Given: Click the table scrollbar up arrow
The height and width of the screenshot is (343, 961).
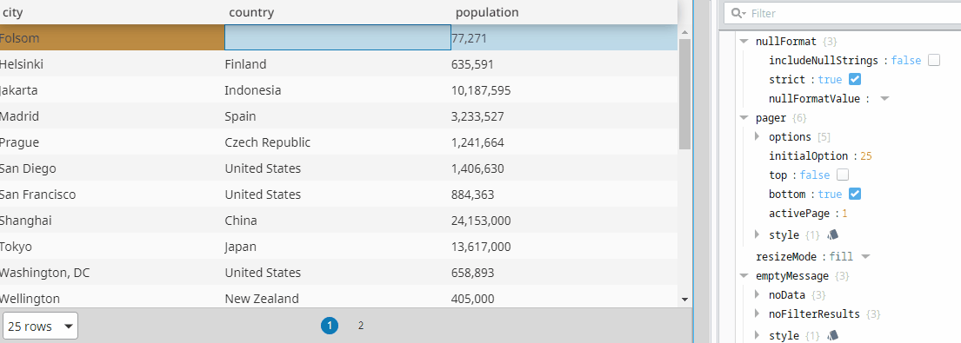Looking at the screenshot, I should coord(684,32).
